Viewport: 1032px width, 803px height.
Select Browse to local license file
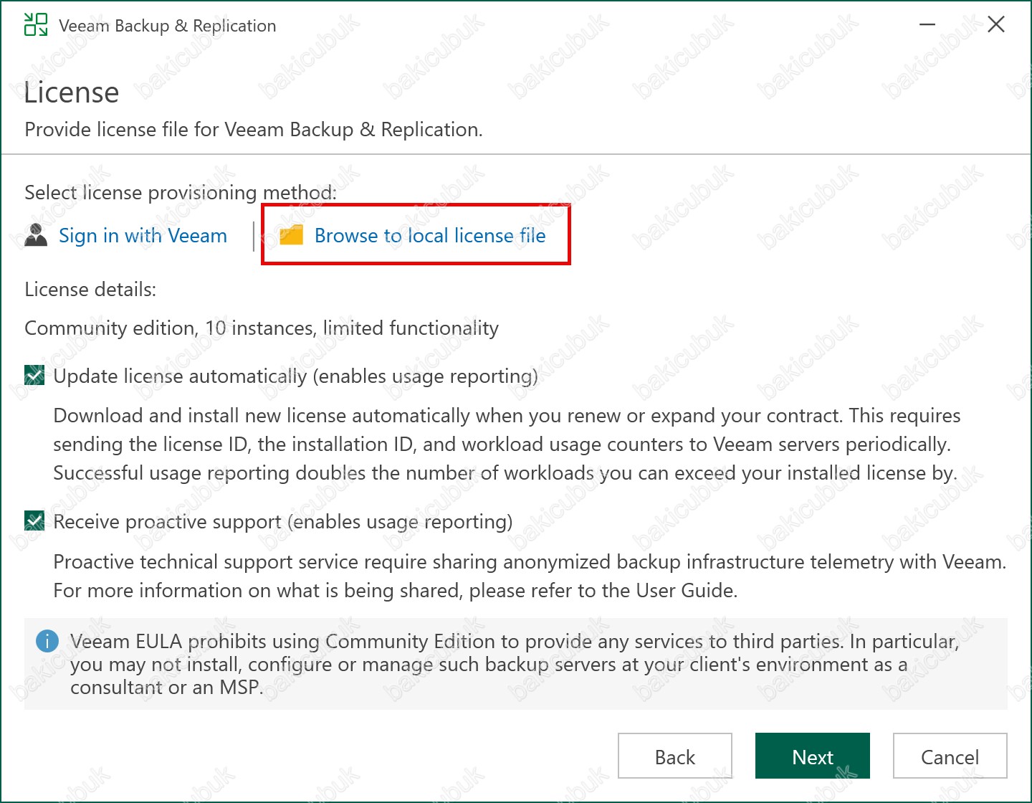pyautogui.click(x=430, y=236)
